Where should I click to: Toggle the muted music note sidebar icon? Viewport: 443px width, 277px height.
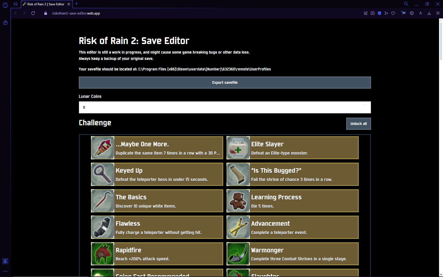5,261
